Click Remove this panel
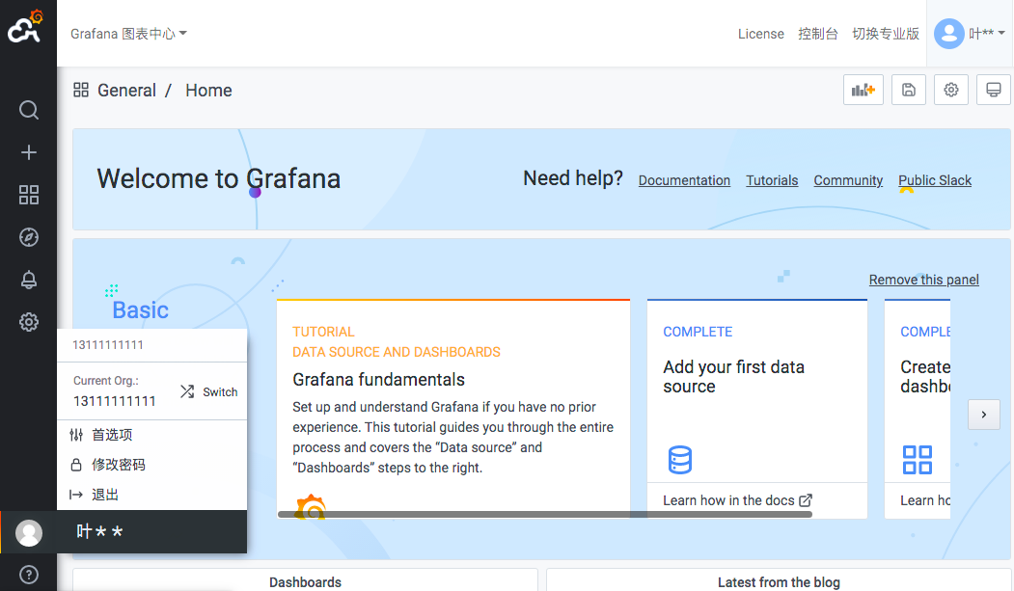This screenshot has width=1014, height=591. click(x=924, y=280)
